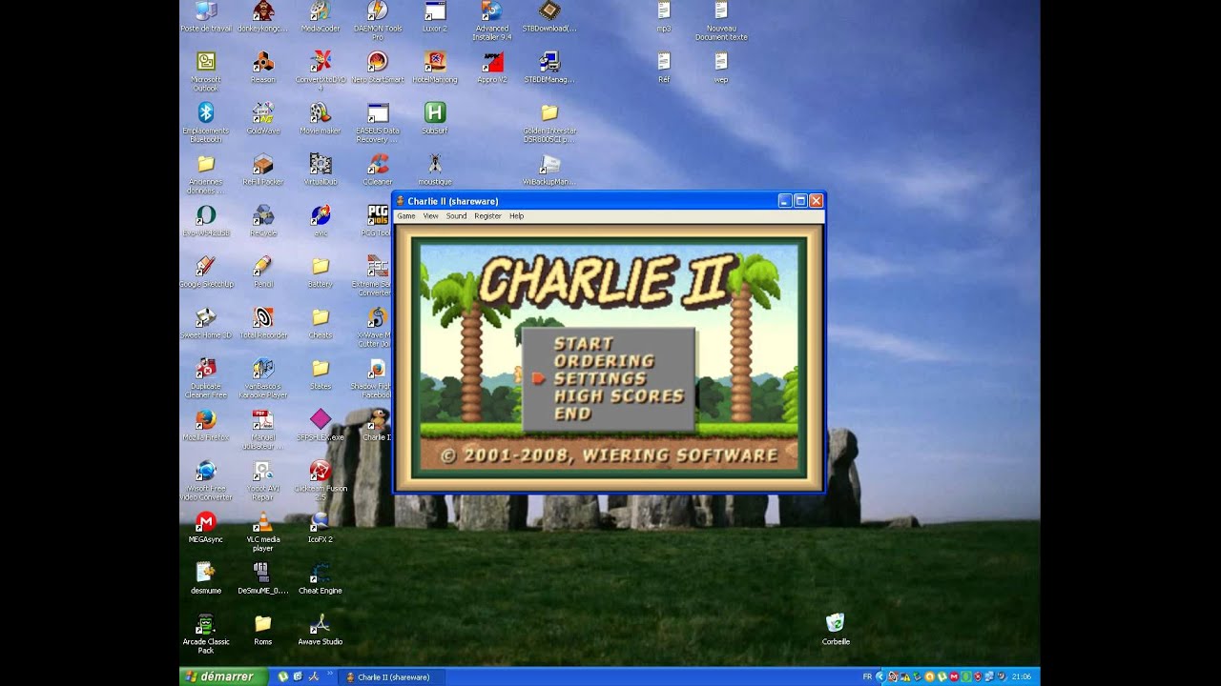Viewport: 1221px width, 686px height.
Task: Select the Poste de travail desktop icon
Action: [x=205, y=17]
